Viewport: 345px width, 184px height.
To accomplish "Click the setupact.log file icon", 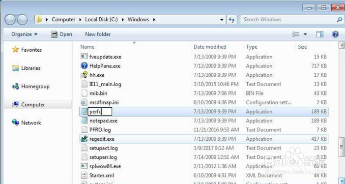I will [x=84, y=148].
